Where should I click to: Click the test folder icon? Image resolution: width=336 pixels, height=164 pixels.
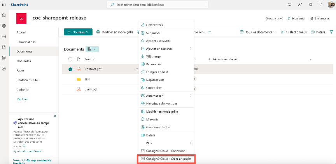(79, 79)
